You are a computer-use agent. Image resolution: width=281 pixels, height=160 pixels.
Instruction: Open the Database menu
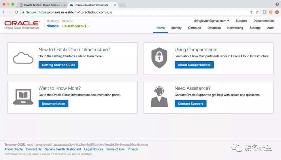(x=214, y=28)
